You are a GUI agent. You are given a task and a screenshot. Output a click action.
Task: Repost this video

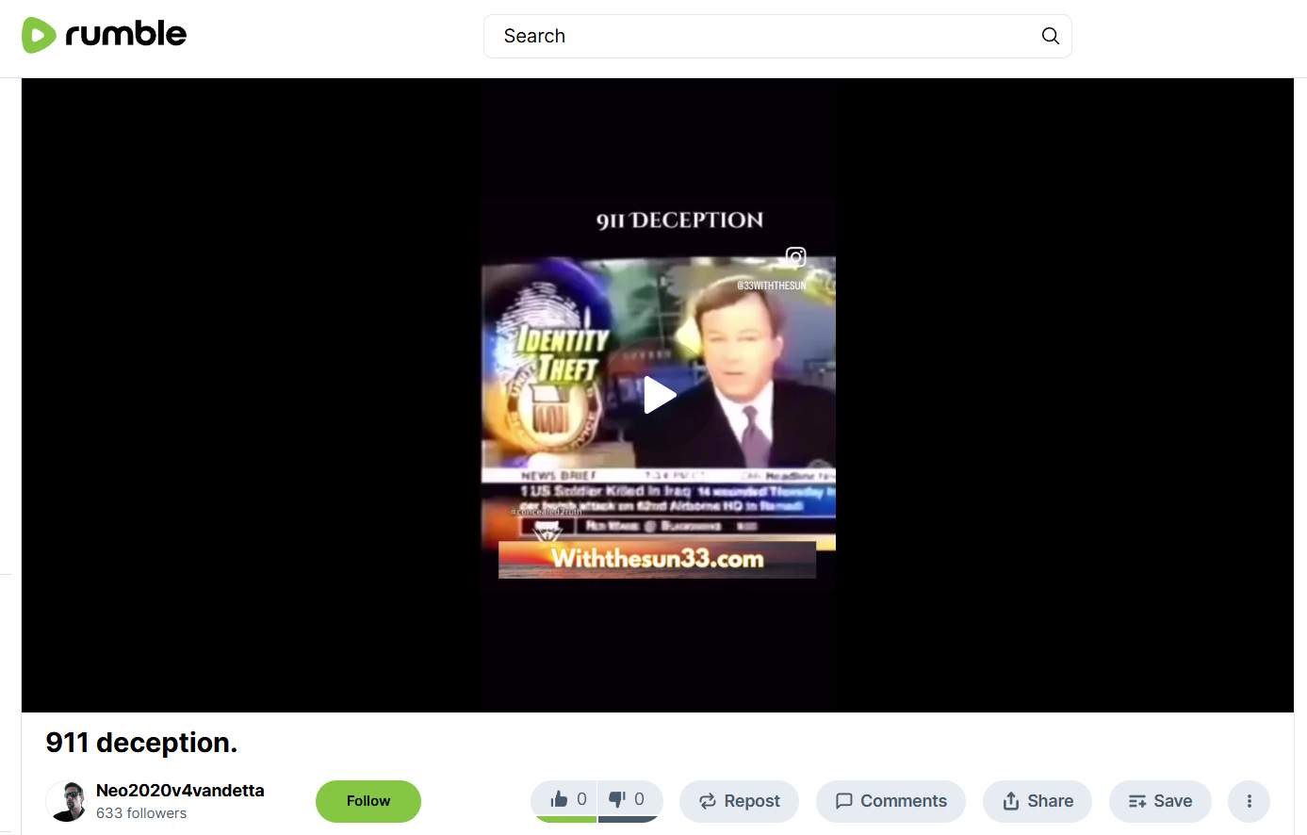(x=739, y=801)
